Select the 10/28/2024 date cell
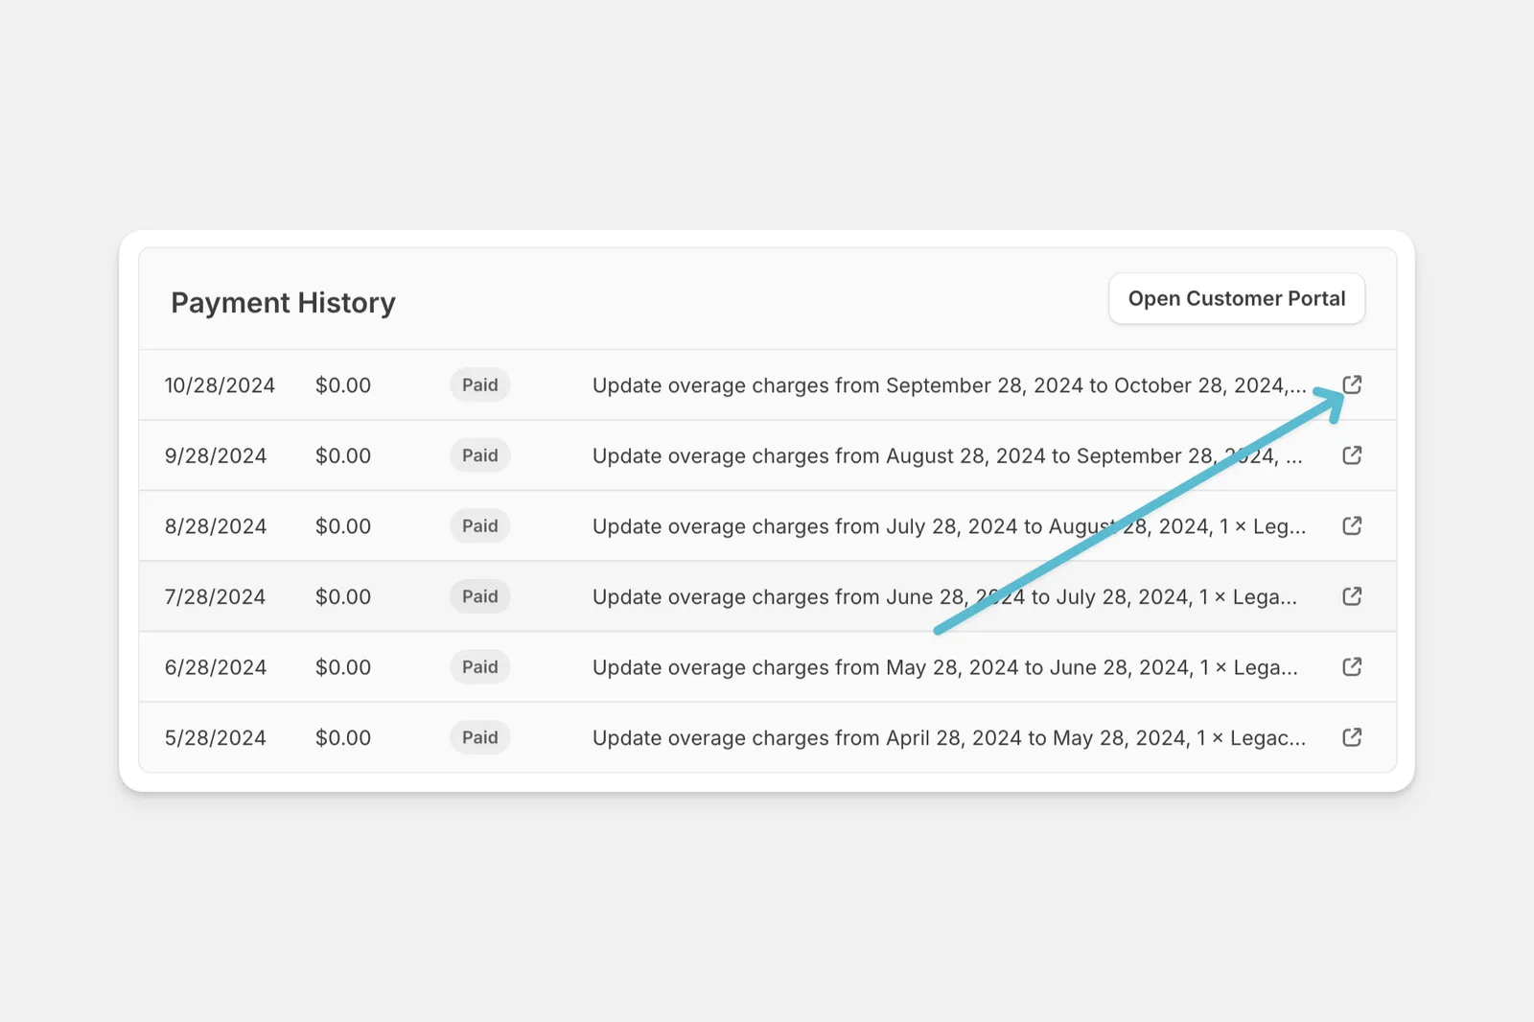Viewport: 1534px width, 1022px height. coord(220,385)
